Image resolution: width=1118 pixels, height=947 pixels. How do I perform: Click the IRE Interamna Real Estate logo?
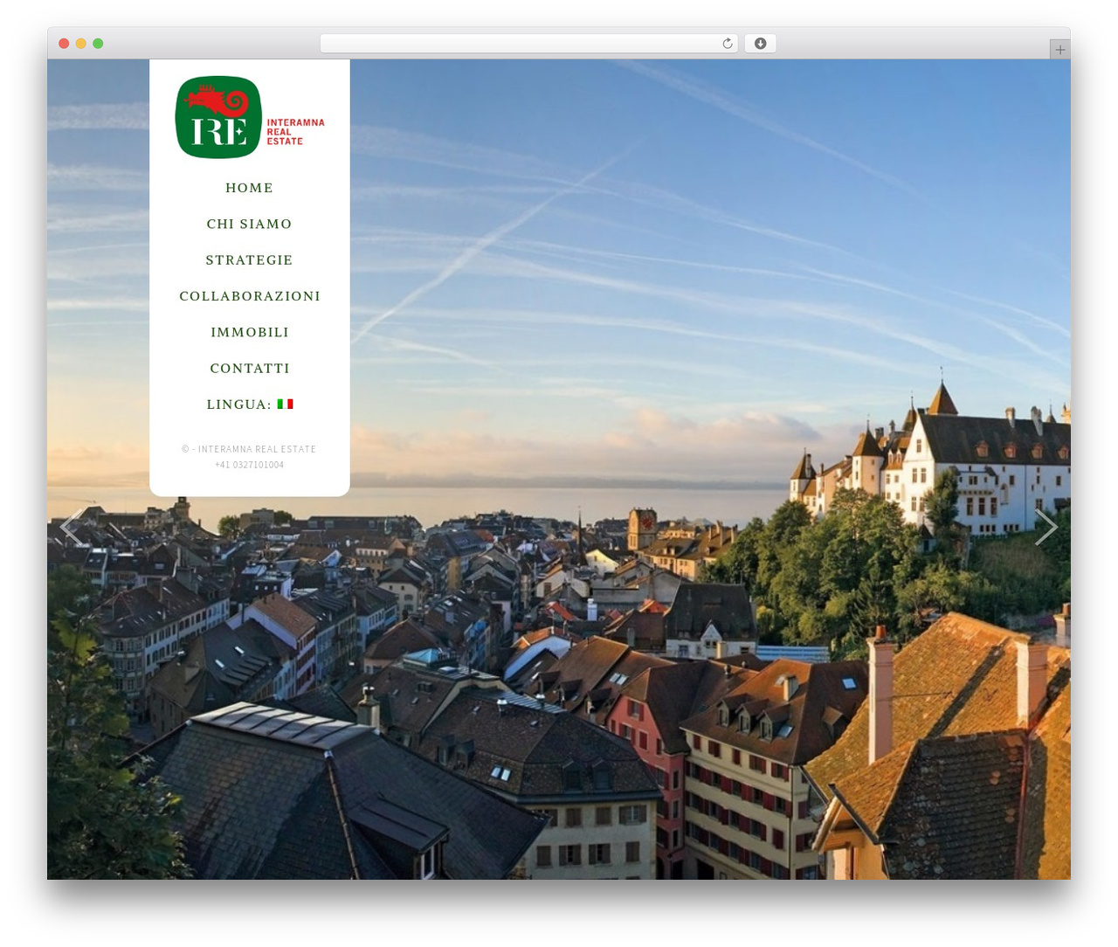250,117
